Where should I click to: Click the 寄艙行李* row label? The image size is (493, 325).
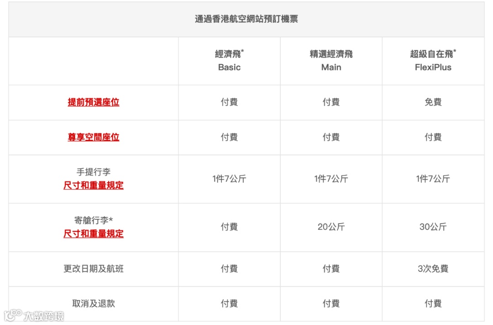pos(94,220)
